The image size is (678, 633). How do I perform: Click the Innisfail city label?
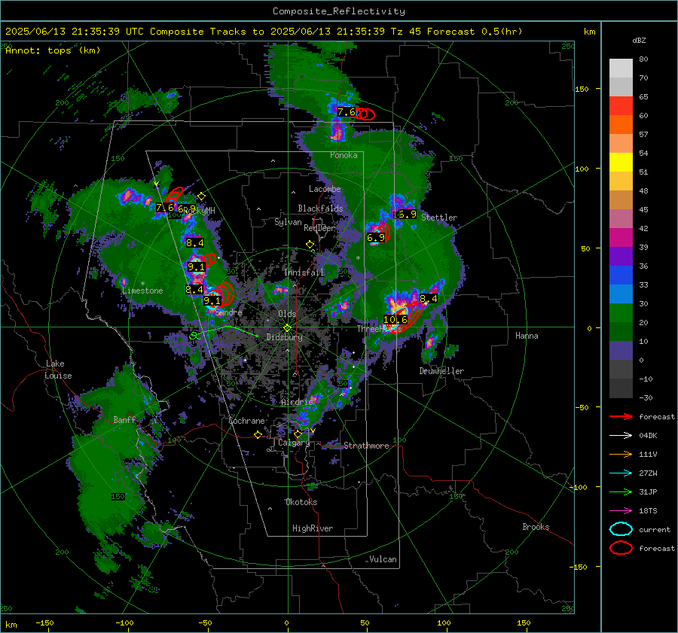pyautogui.click(x=304, y=272)
